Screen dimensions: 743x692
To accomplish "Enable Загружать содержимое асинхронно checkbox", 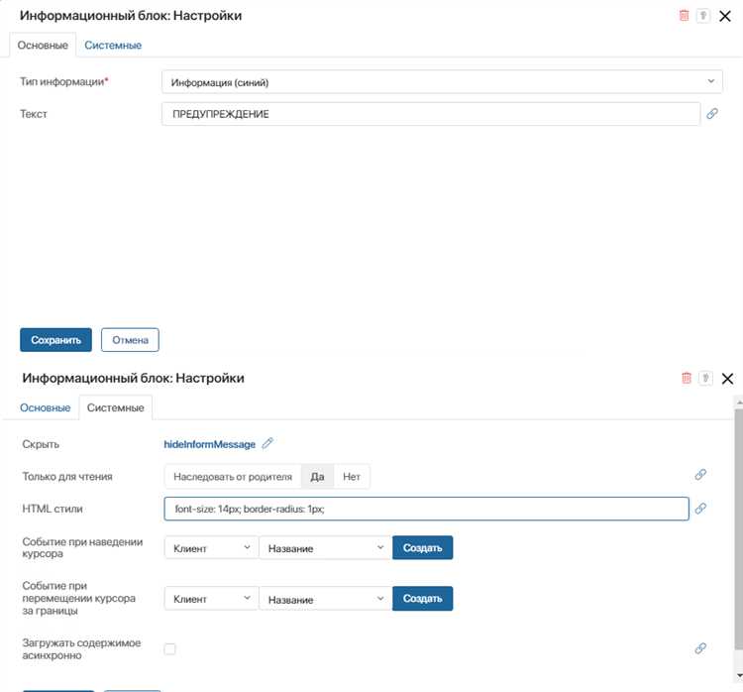I will tap(169, 648).
